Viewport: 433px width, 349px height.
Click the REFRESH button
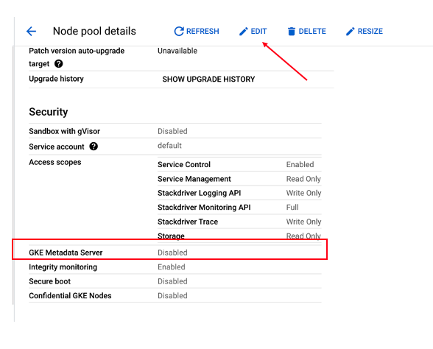tap(197, 31)
